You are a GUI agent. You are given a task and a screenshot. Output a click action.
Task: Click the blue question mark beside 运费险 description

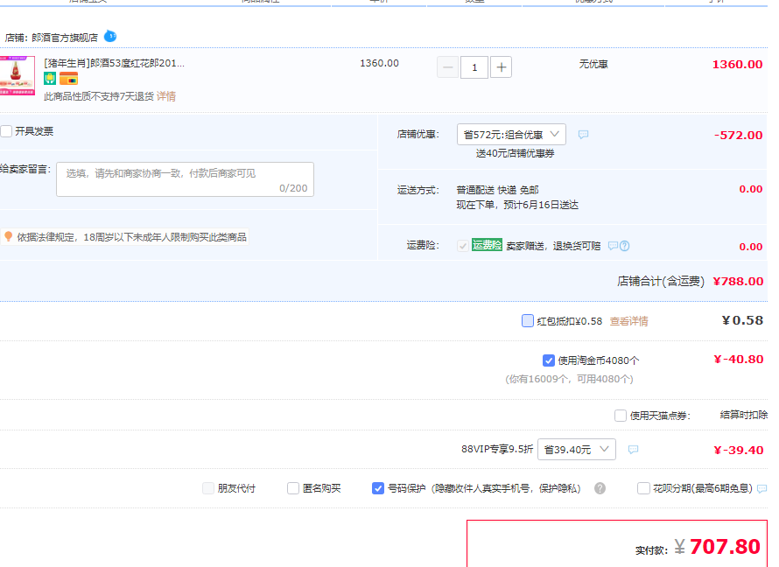(624, 246)
